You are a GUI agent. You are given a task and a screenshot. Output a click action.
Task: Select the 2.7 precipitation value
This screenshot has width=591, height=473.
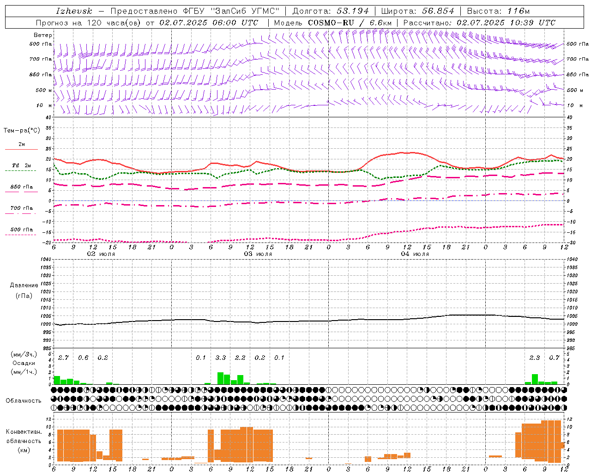64,358
